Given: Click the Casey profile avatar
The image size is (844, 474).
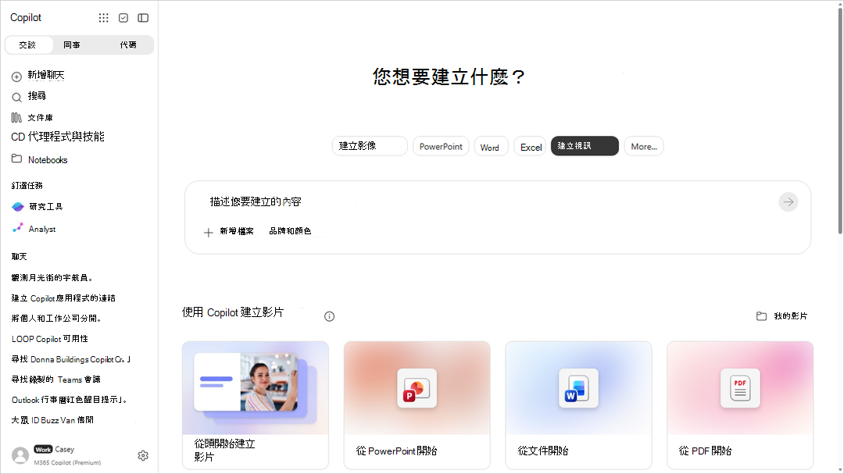Looking at the screenshot, I should click(x=20, y=455).
